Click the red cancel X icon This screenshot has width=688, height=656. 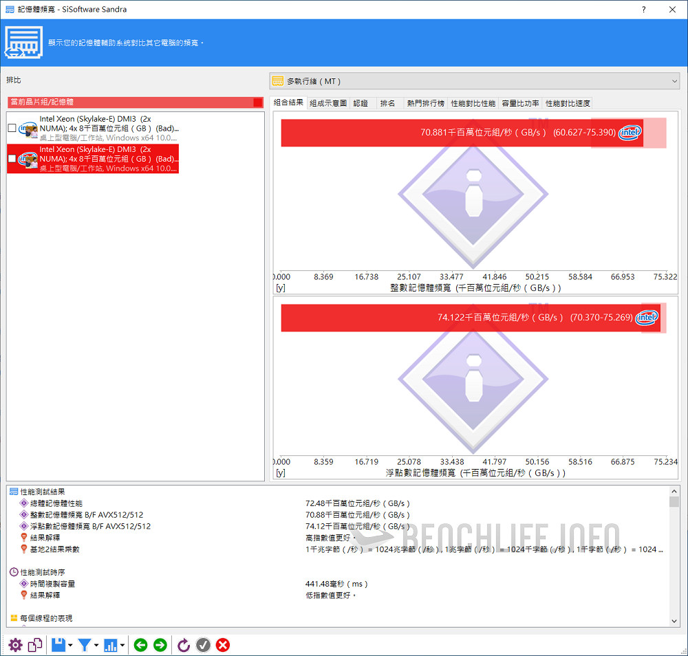(223, 645)
